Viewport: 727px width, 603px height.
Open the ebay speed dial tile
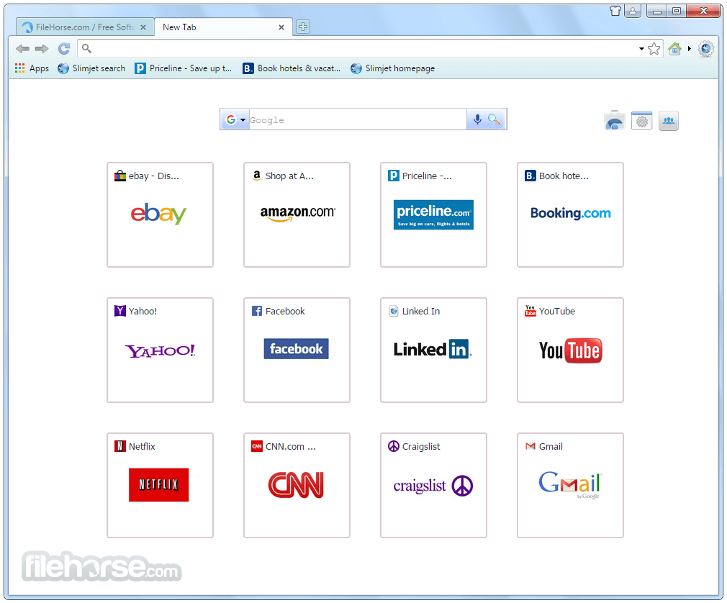(x=160, y=214)
